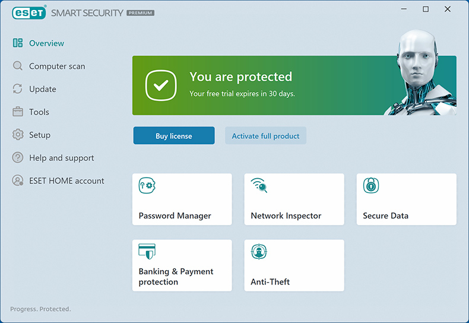Close the ESET window
Screen dimensions: 469x323
click(448, 9)
